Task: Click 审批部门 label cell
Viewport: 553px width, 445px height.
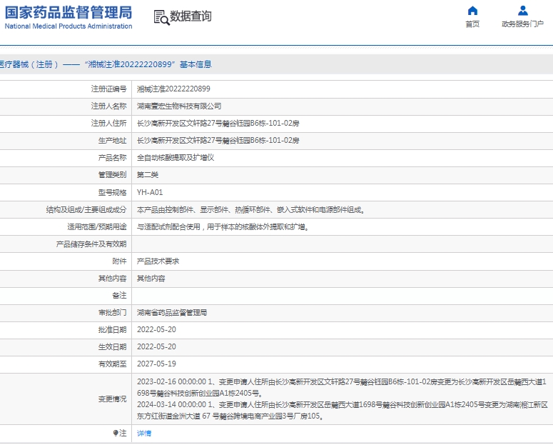Action: pyautogui.click(x=112, y=313)
